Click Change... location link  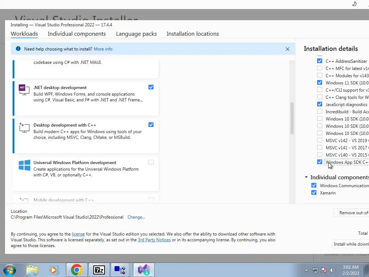(136, 217)
